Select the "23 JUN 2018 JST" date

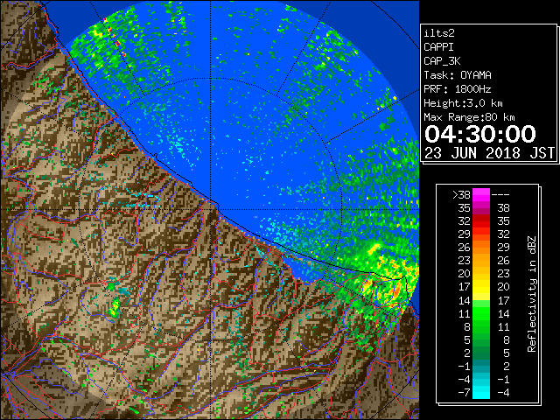pos(490,153)
